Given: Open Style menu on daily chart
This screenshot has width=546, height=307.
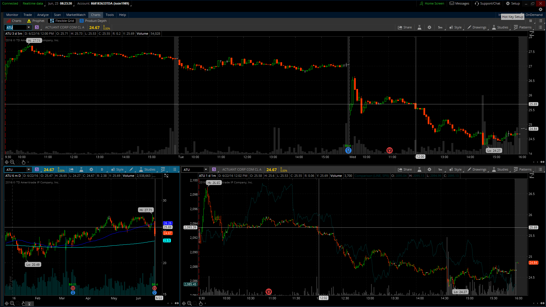Looking at the screenshot, I should tap(117, 169).
